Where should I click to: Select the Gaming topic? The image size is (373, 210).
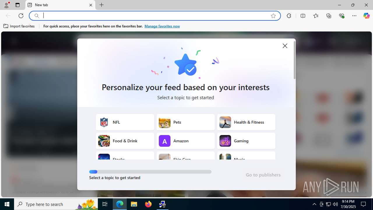[x=246, y=141]
